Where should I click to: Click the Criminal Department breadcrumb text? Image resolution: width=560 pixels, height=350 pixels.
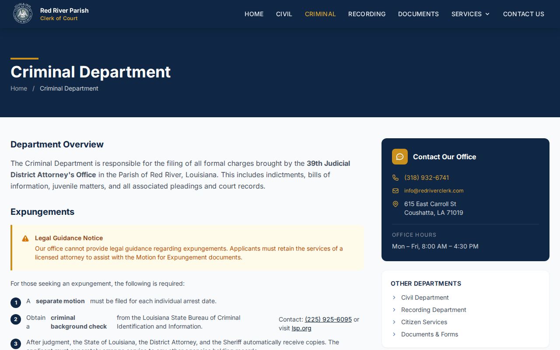69,88
